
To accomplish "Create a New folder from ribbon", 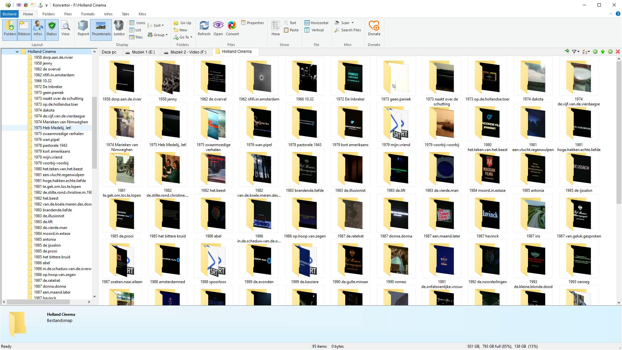I will (x=180, y=30).
